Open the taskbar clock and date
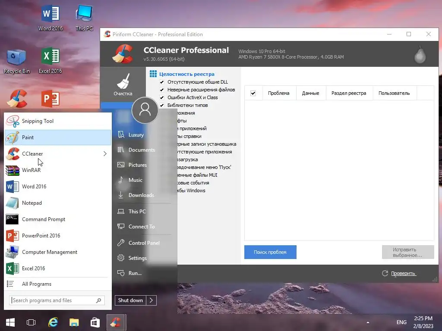The image size is (442, 331). pyautogui.click(x=423, y=322)
